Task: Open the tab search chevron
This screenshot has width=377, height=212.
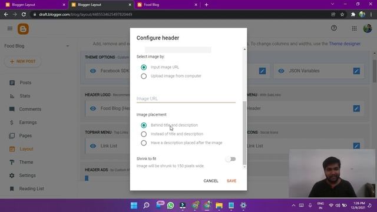Action: point(332,4)
